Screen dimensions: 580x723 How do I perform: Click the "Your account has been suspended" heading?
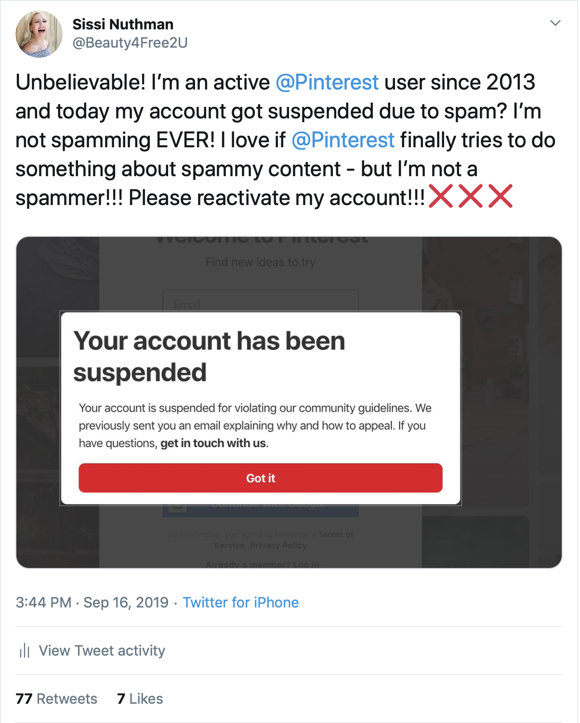point(209,356)
